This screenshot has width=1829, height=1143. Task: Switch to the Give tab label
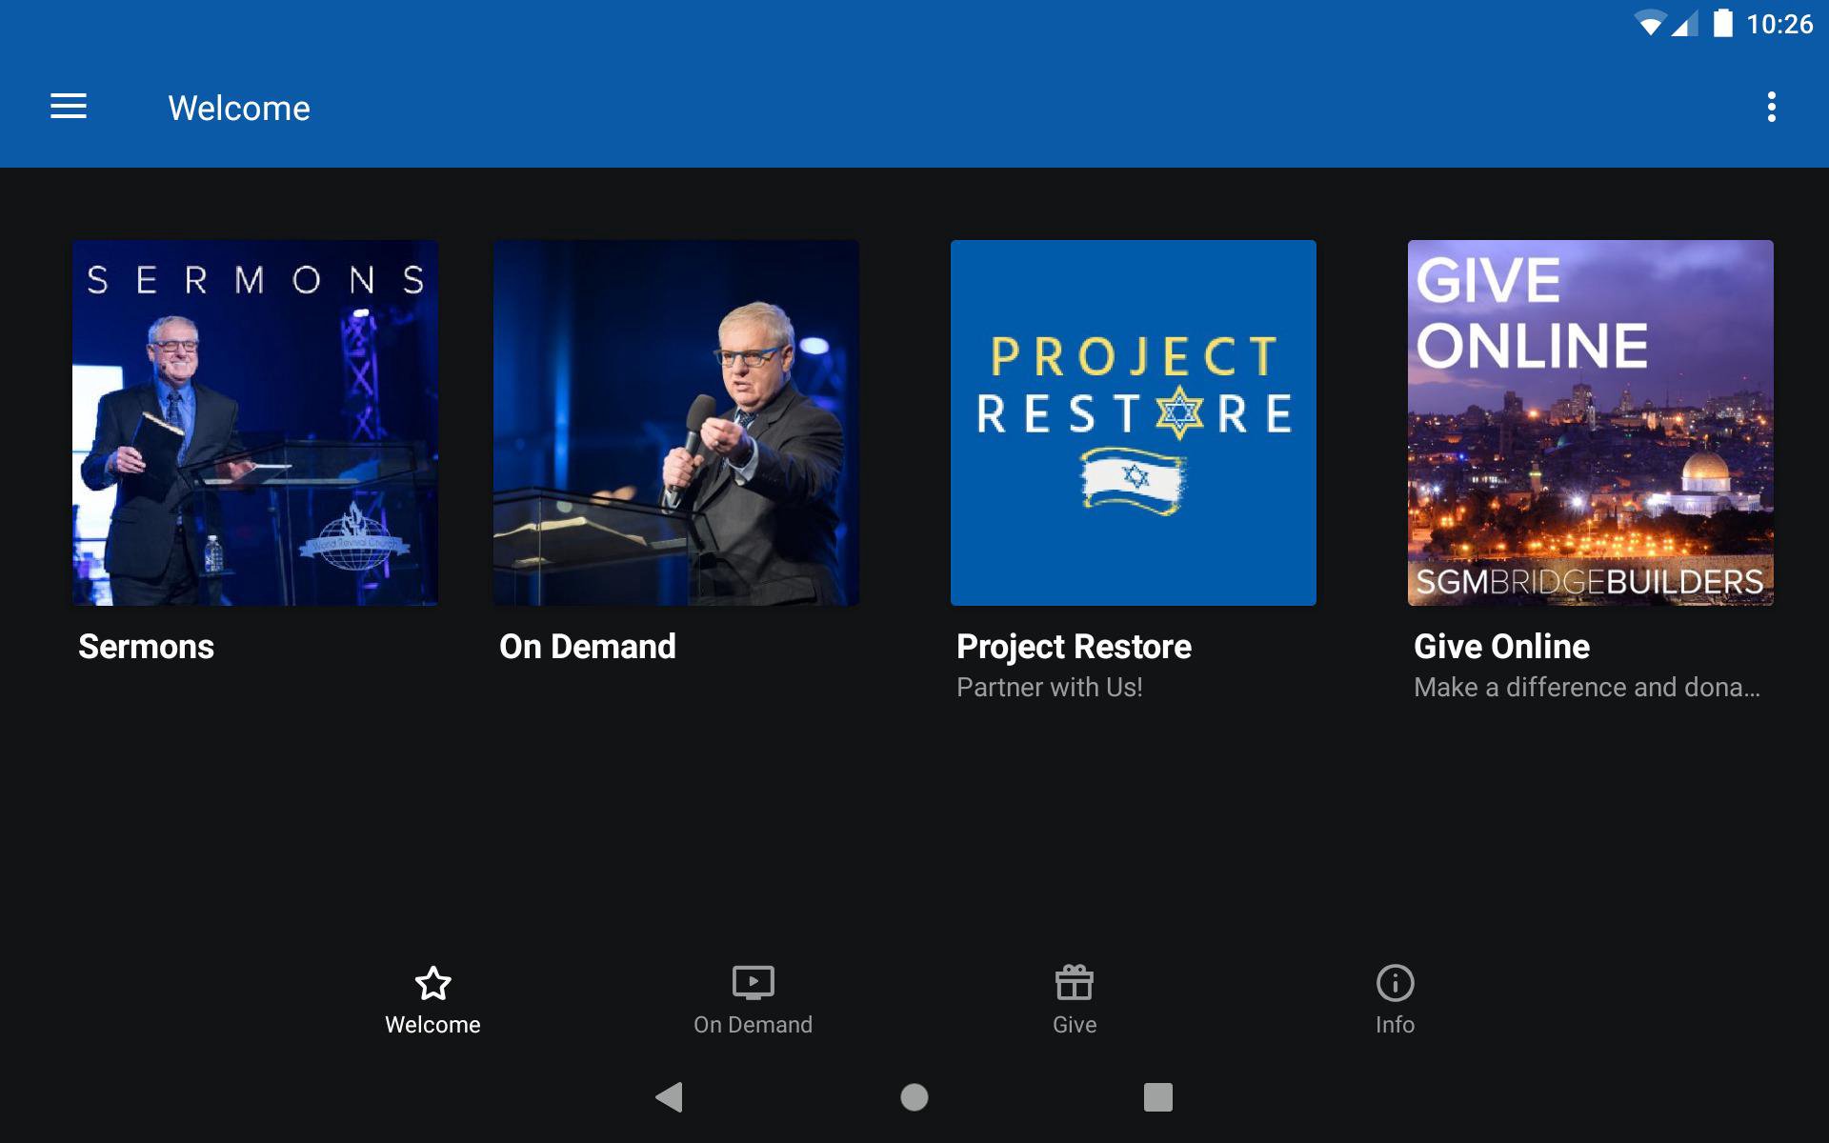[x=1075, y=1025]
